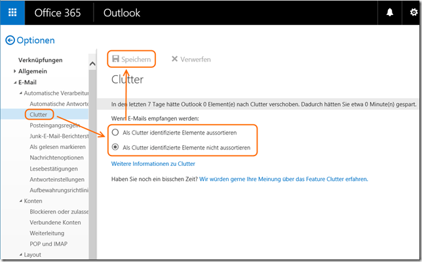Expand the Allgemein section

(15, 71)
